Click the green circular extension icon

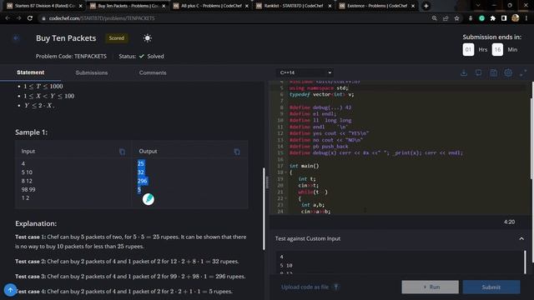pos(481,18)
